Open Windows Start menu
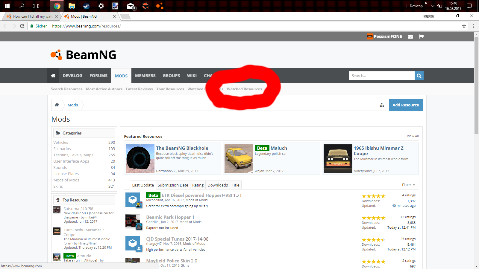 click(7, 6)
